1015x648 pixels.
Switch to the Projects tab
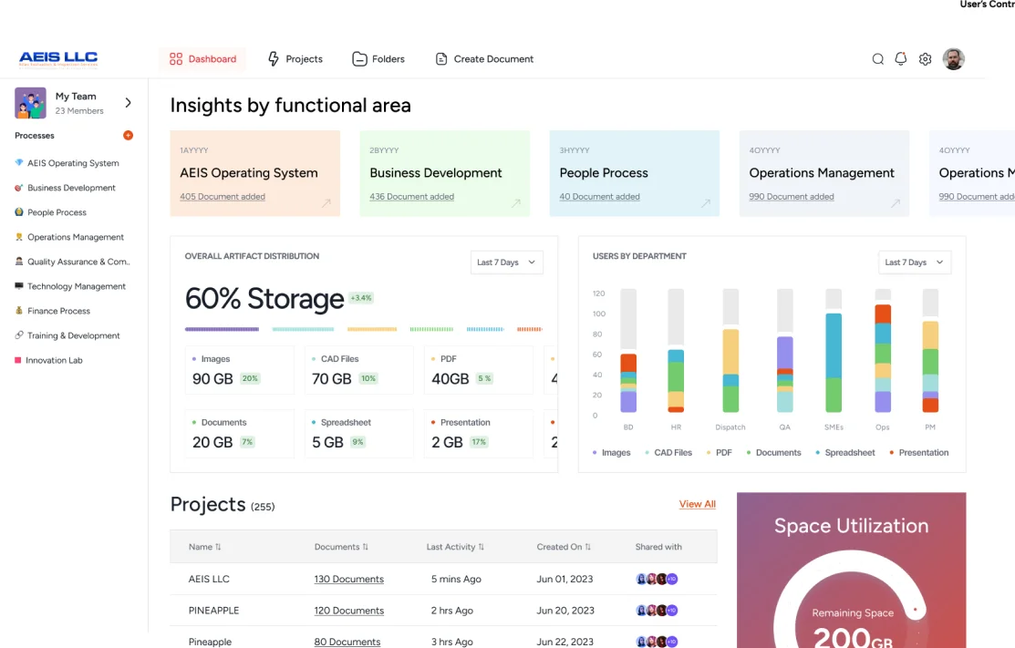pyautogui.click(x=295, y=59)
